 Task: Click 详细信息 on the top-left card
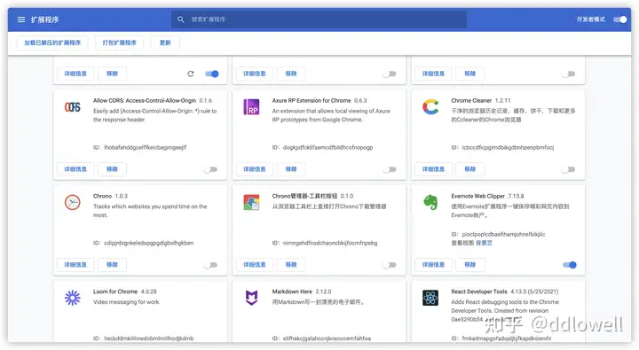pos(75,74)
